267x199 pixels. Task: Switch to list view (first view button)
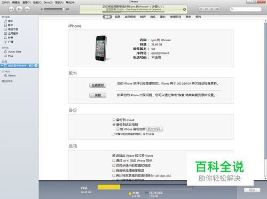[201, 9]
